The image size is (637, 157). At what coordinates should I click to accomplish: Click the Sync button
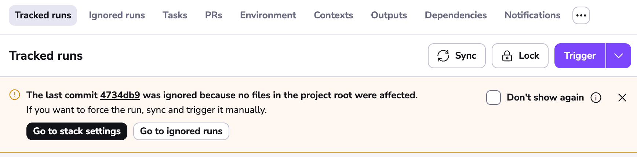[456, 56]
